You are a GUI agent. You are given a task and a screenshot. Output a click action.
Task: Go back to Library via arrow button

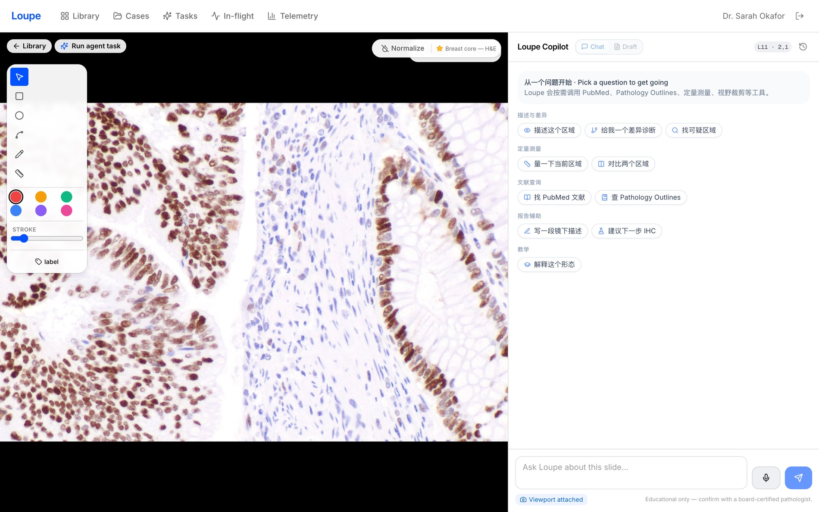29,46
